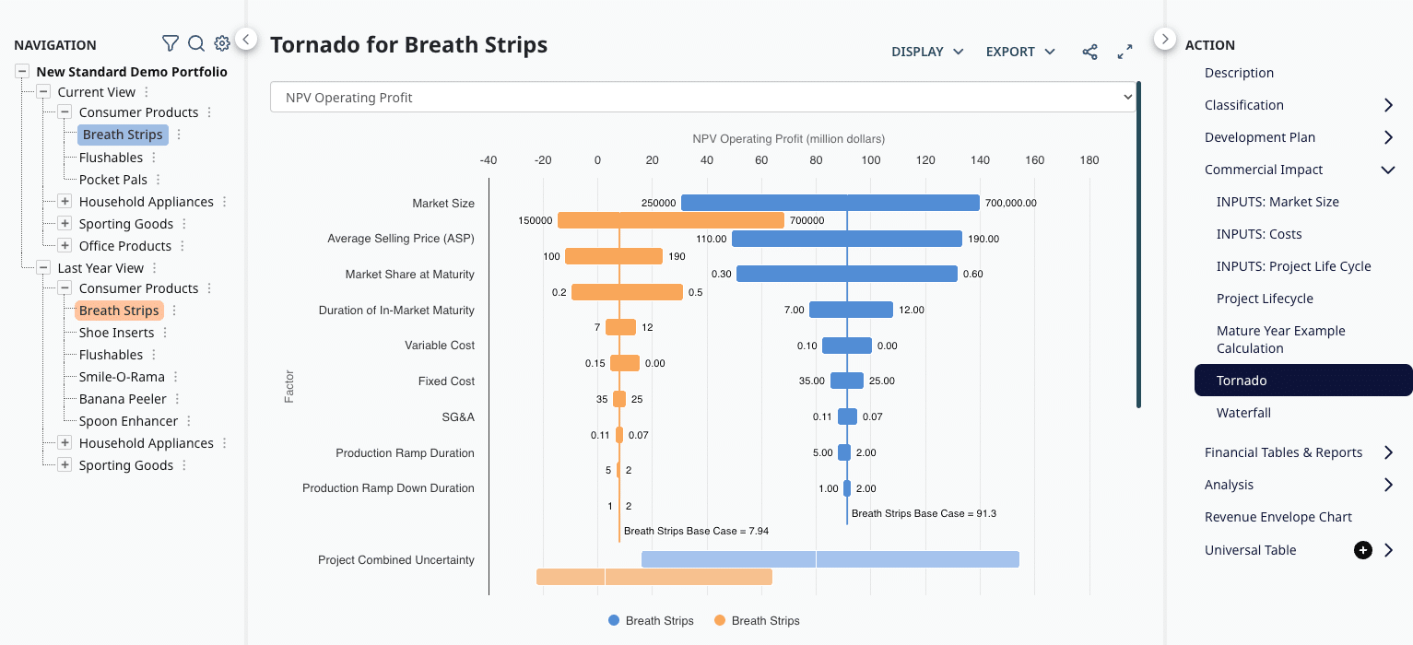Open the Waterfall action link
This screenshot has width=1413, height=645.
tap(1243, 413)
